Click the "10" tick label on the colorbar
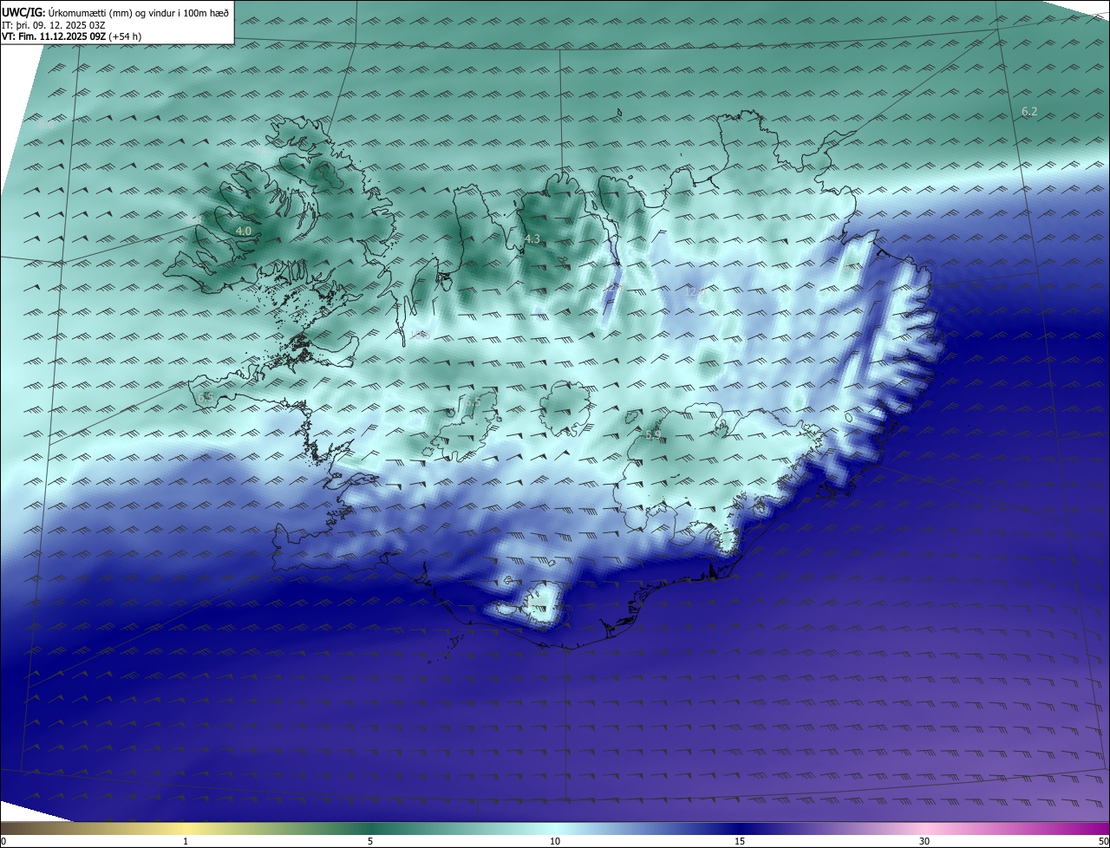1110x848 pixels. point(555,841)
